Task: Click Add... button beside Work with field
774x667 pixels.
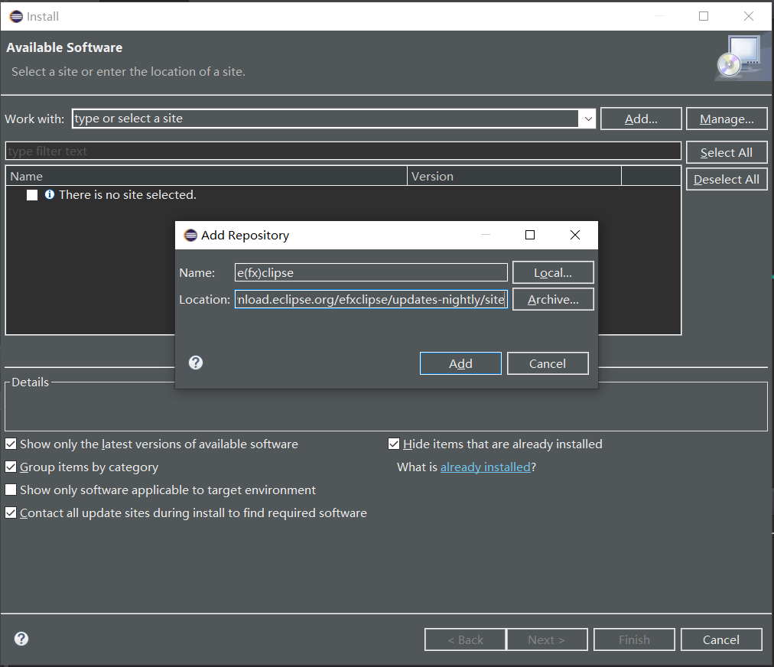Action: click(x=641, y=119)
